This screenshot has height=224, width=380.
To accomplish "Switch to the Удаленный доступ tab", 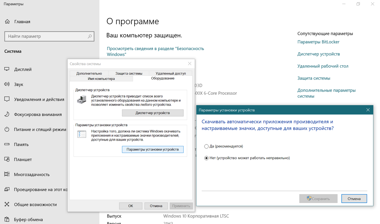I will coord(171,73).
